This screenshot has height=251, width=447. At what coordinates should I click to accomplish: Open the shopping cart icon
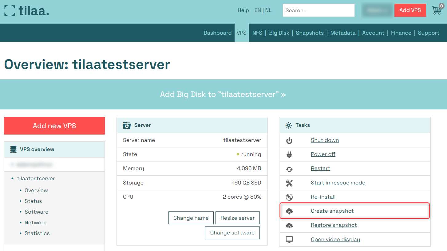pos(437,10)
